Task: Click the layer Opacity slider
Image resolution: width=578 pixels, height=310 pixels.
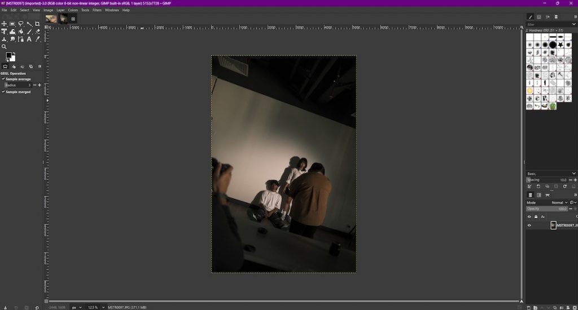Action: pyautogui.click(x=546, y=209)
